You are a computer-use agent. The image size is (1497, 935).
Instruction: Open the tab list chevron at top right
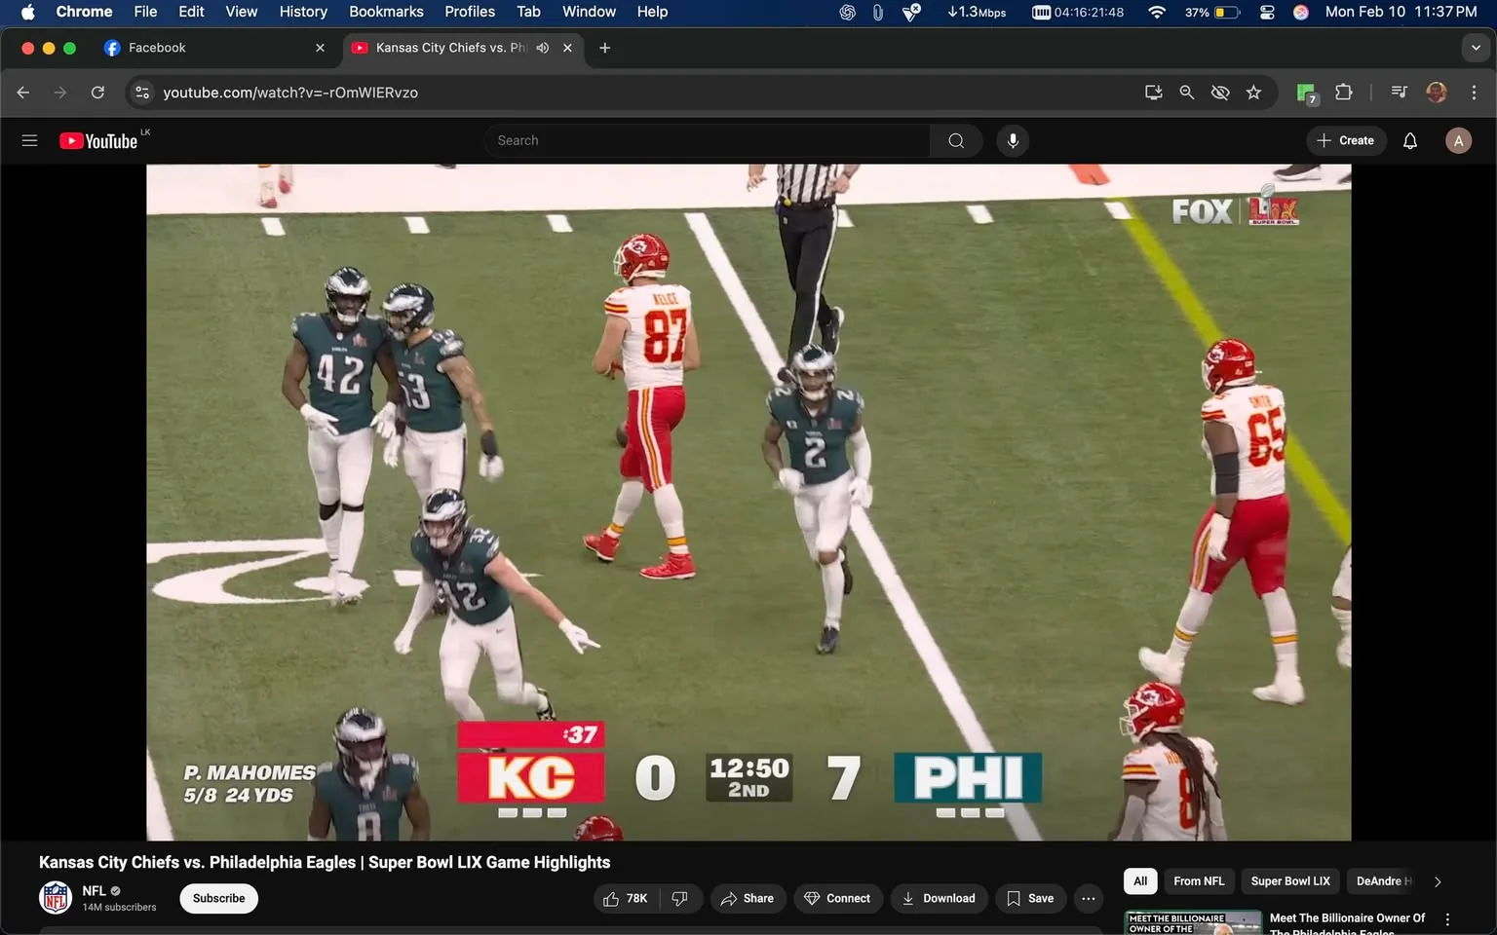(1474, 47)
